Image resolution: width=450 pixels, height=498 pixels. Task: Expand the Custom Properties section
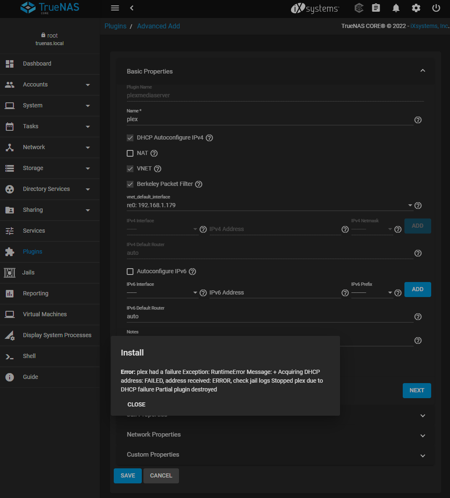(423, 456)
